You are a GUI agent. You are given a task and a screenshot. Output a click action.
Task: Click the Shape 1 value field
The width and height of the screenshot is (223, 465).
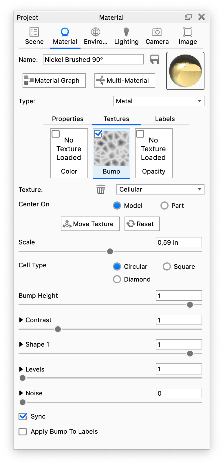pos(179,344)
